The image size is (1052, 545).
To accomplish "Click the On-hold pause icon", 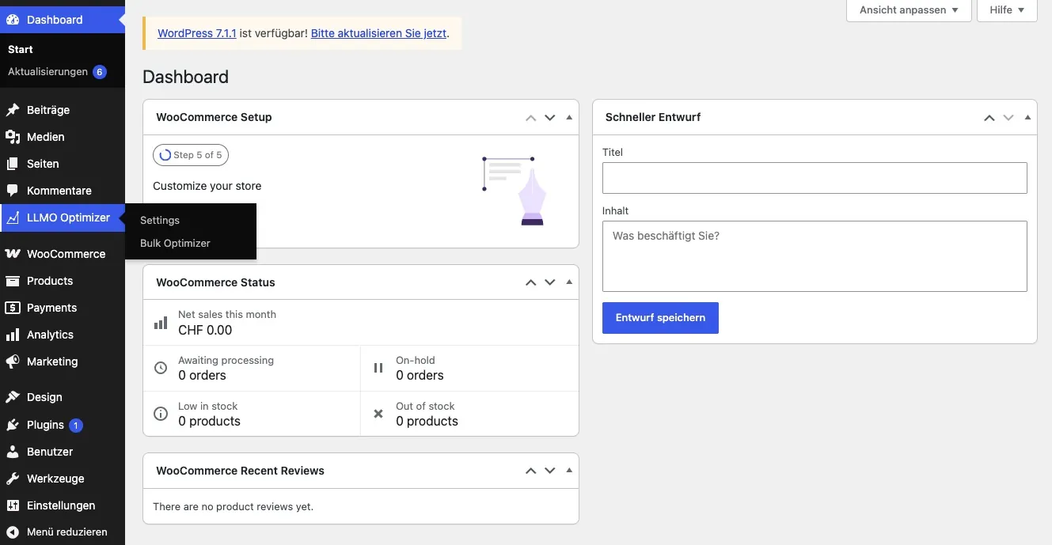I will pyautogui.click(x=378, y=368).
